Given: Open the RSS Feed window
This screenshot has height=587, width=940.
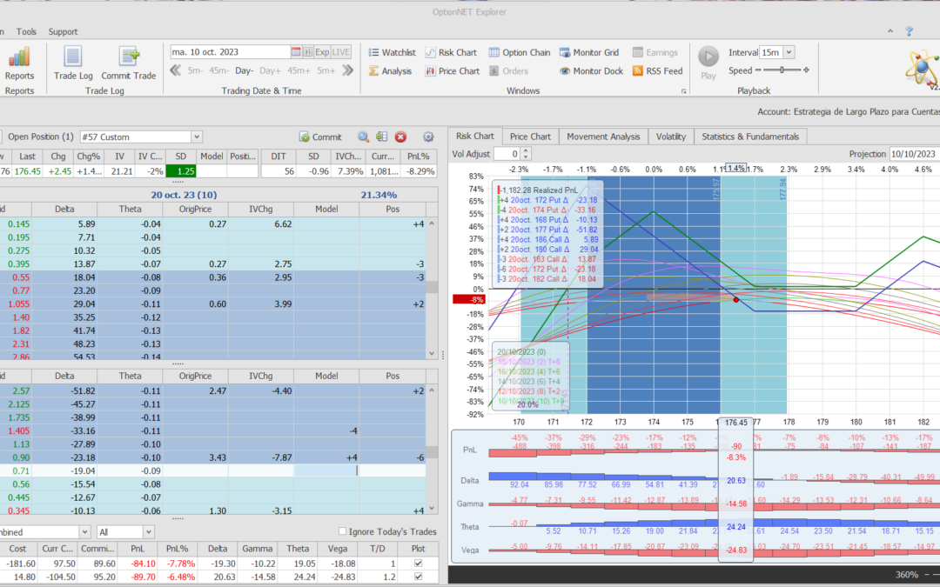Looking at the screenshot, I should pos(657,71).
